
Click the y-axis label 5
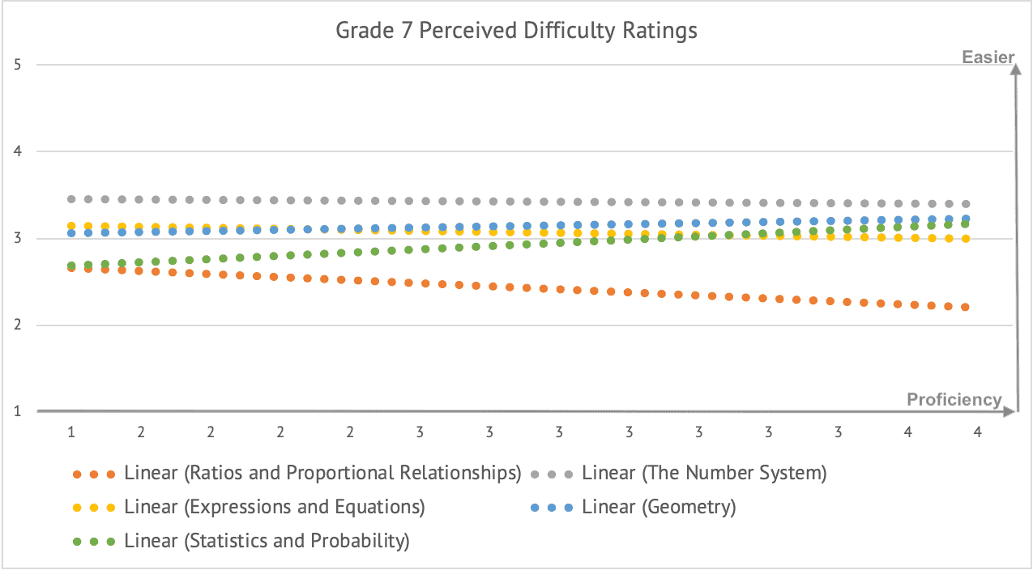[x=18, y=65]
